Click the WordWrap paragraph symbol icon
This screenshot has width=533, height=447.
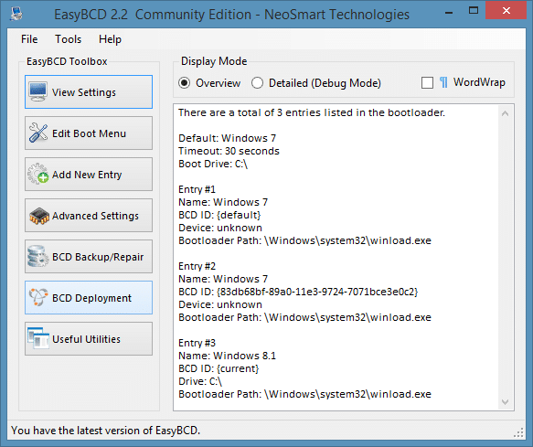[x=443, y=82]
